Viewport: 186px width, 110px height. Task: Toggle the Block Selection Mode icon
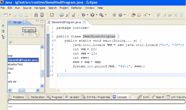click(176, 15)
